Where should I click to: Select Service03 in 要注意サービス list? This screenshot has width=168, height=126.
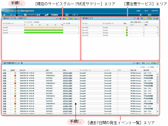[85, 35]
